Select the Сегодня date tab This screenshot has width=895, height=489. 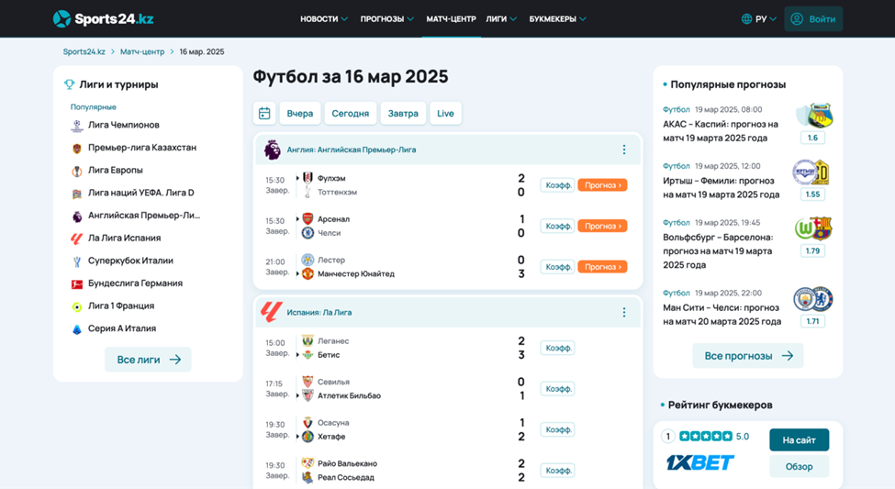[x=351, y=113]
